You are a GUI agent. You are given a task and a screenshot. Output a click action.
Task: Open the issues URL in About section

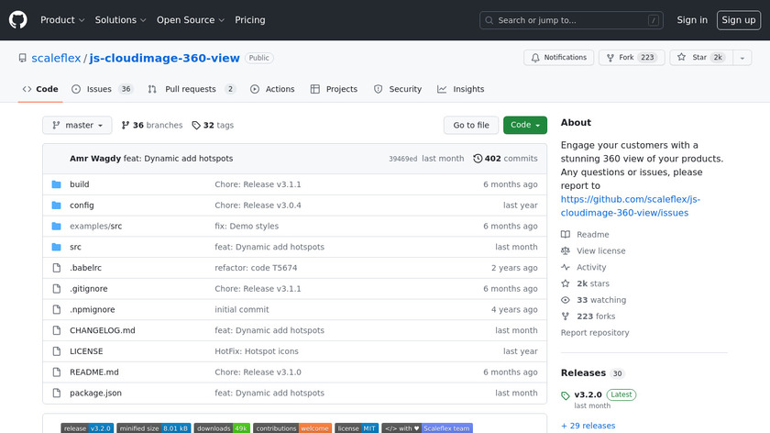[631, 205]
